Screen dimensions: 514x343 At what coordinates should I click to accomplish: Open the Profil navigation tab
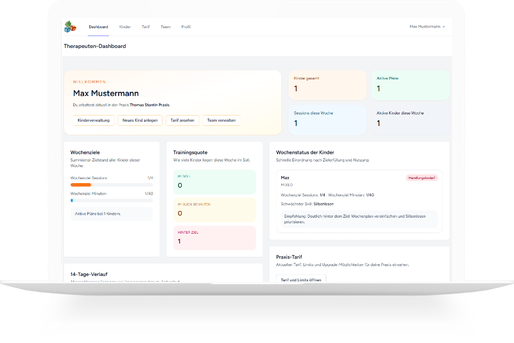186,27
